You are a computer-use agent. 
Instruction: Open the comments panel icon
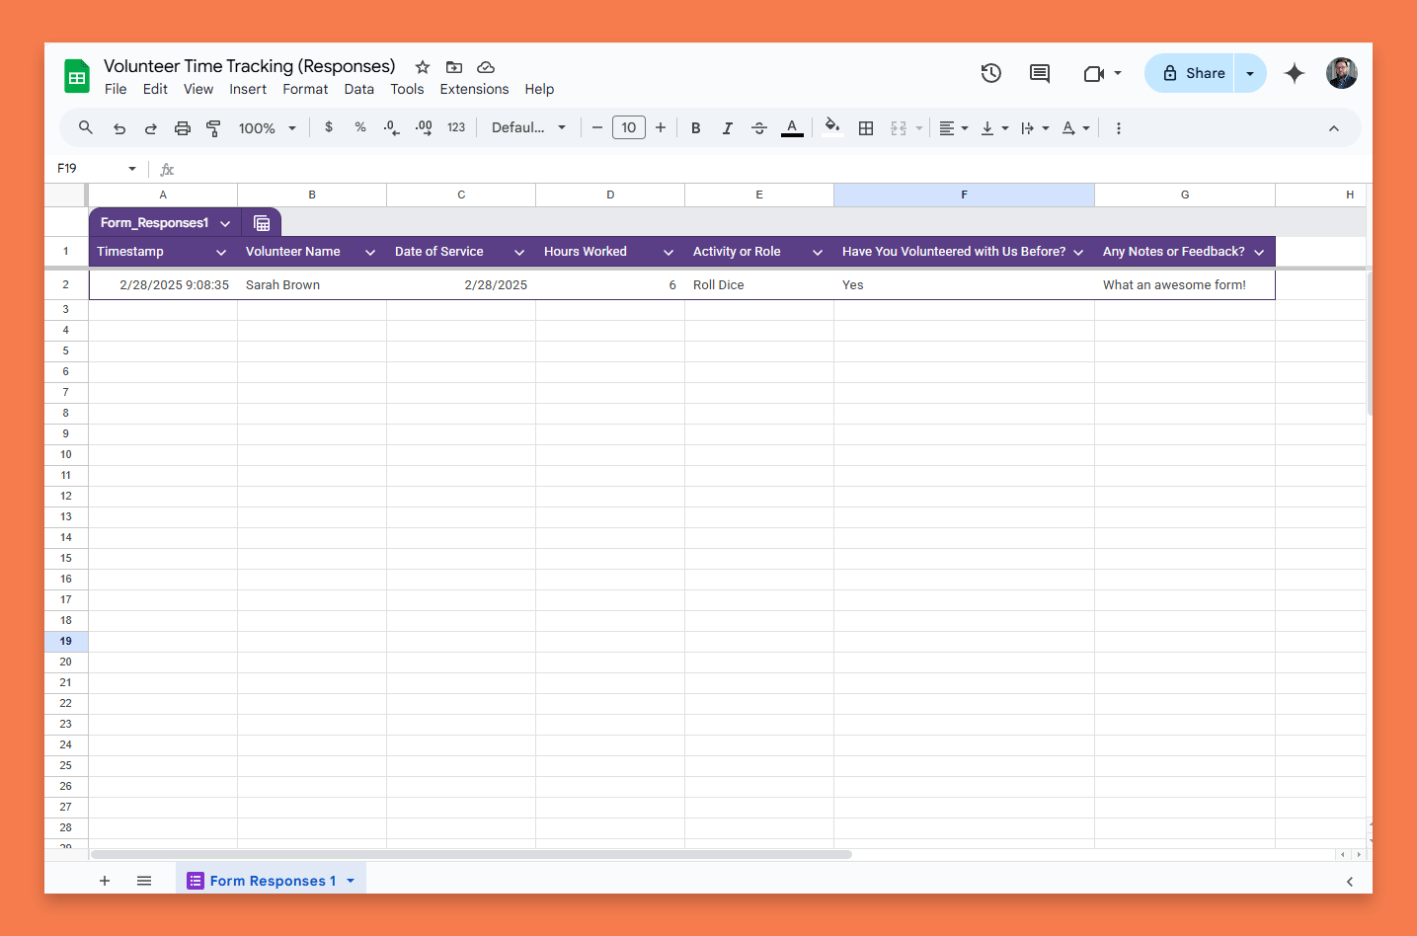[x=1039, y=73]
